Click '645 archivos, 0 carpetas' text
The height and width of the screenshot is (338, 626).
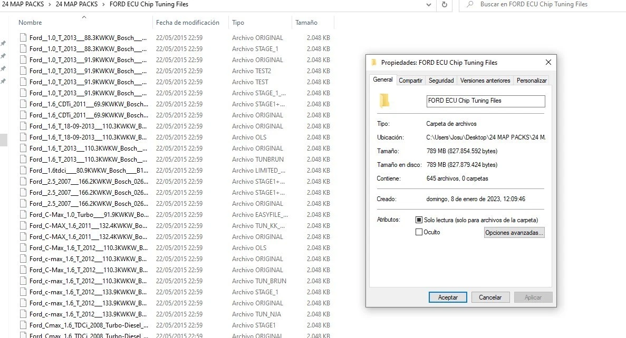click(x=457, y=178)
